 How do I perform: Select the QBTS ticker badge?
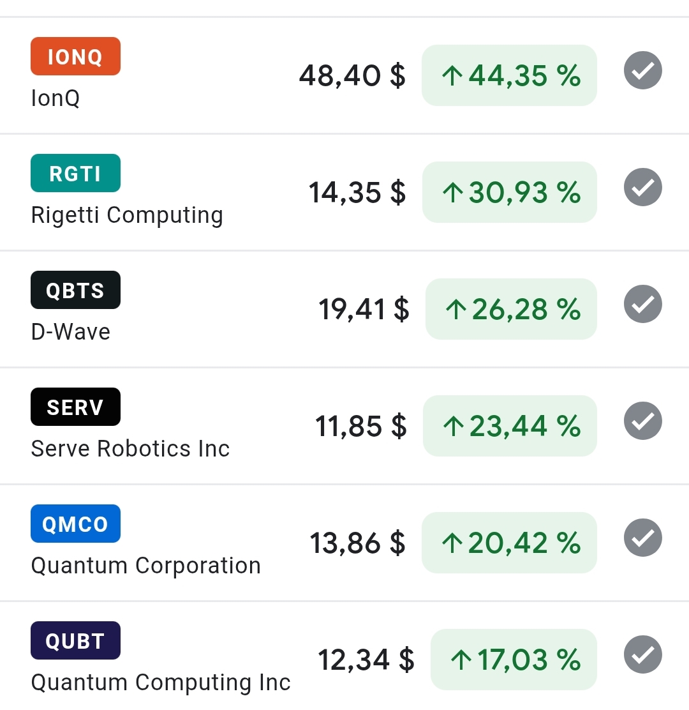coord(75,290)
